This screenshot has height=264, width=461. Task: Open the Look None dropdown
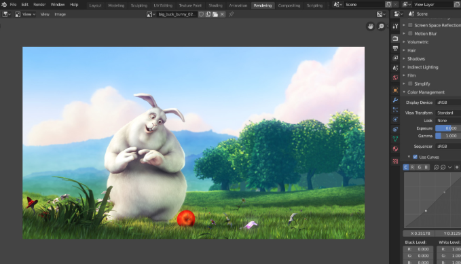click(x=448, y=121)
